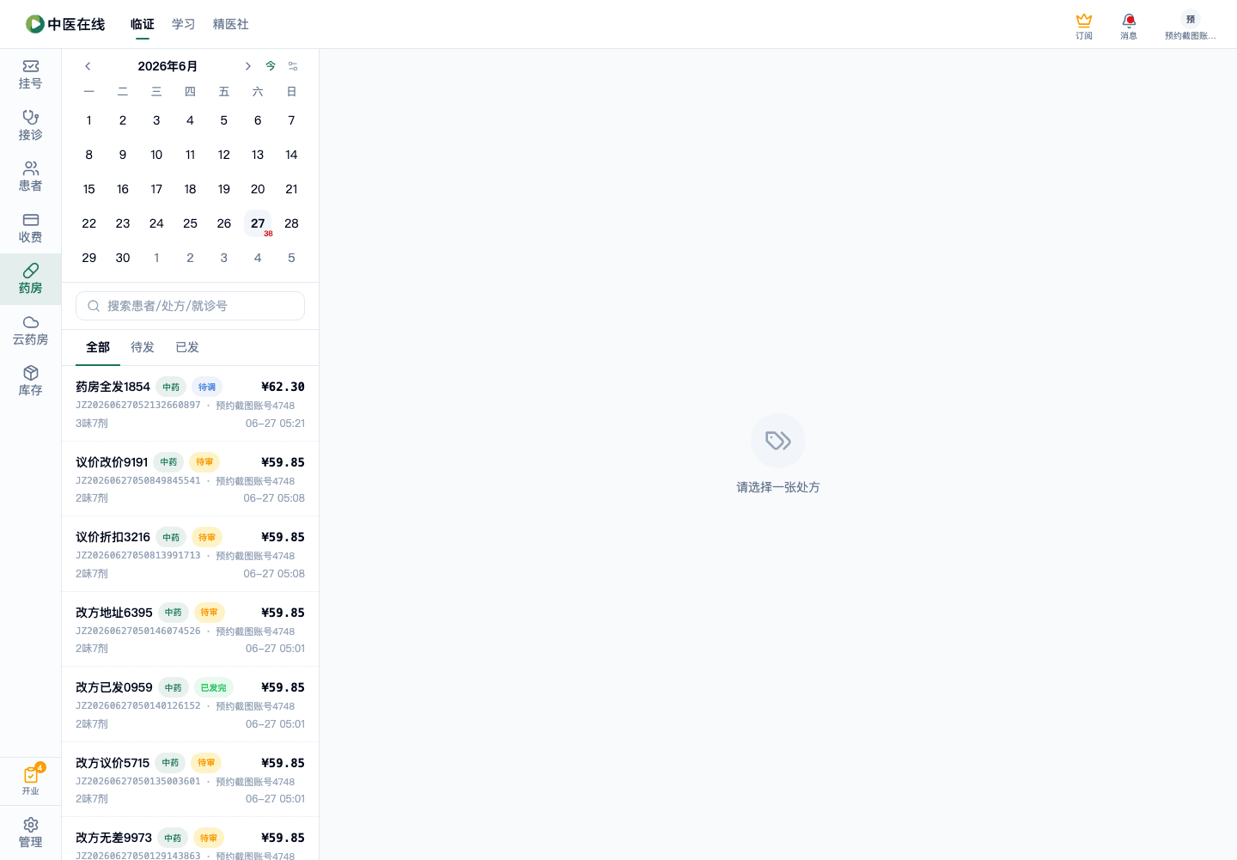Go to the next month in calendar

click(247, 66)
